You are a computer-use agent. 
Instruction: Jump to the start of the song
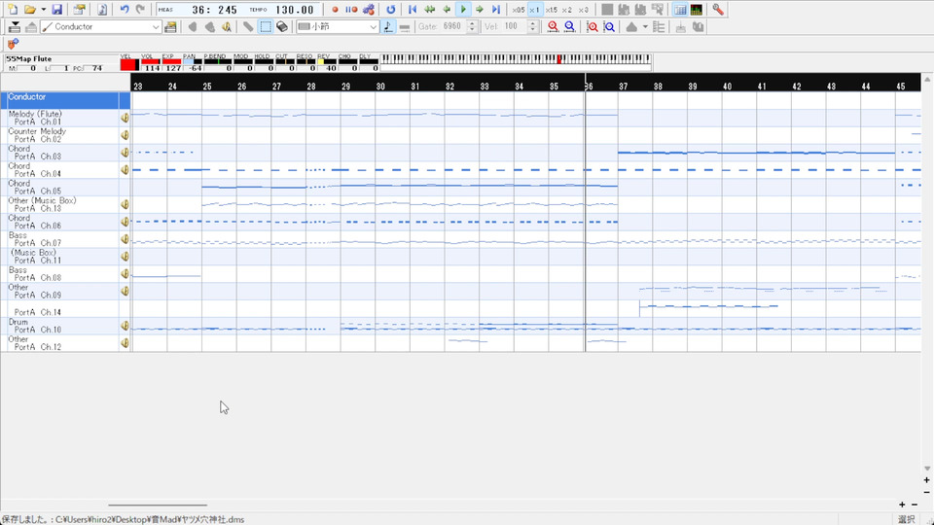413,10
